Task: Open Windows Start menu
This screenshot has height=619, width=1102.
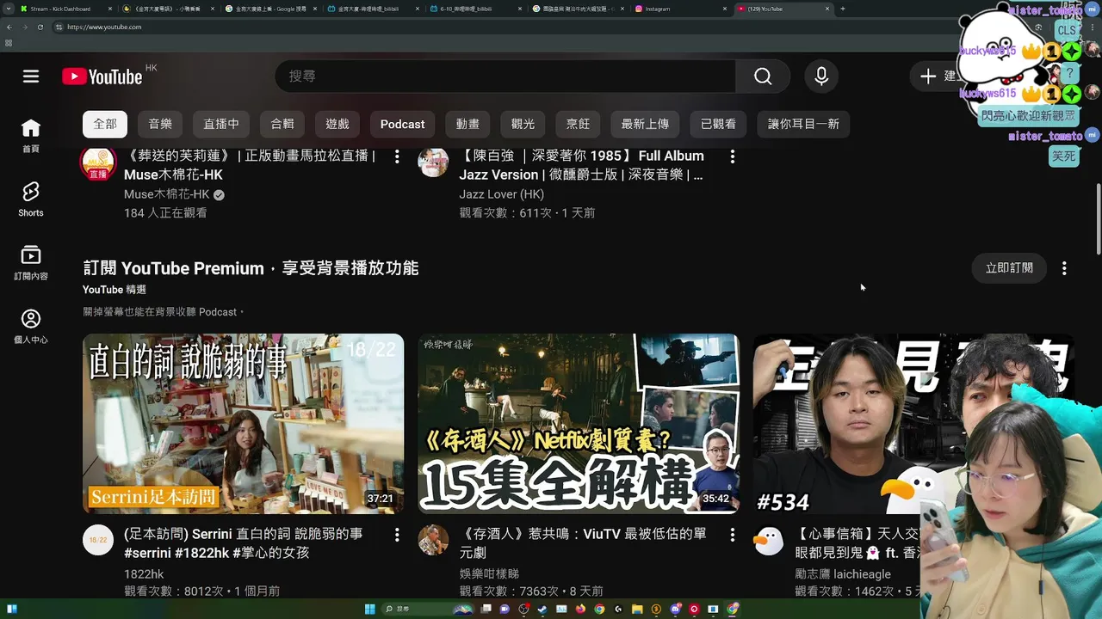Action: click(x=369, y=609)
